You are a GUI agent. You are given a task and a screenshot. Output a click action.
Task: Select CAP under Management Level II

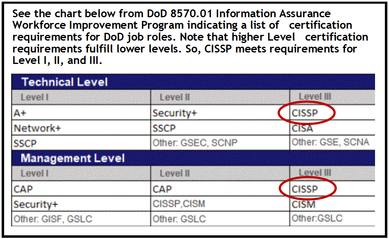220,189
